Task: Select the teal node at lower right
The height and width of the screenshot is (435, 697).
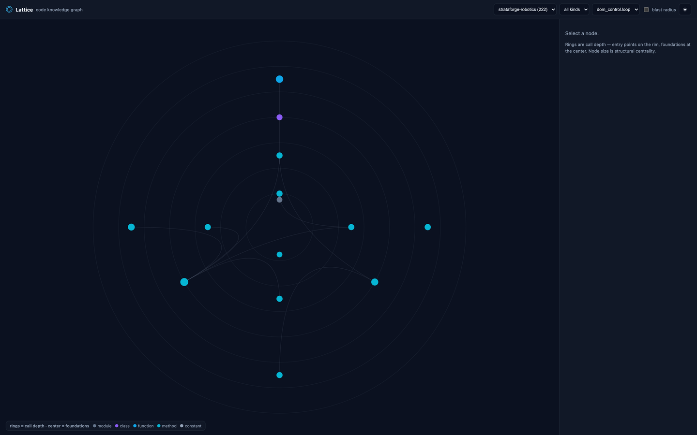Action: (x=375, y=282)
